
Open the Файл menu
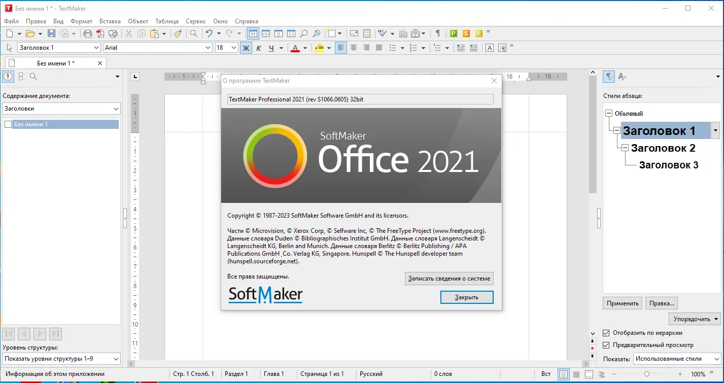(x=11, y=21)
